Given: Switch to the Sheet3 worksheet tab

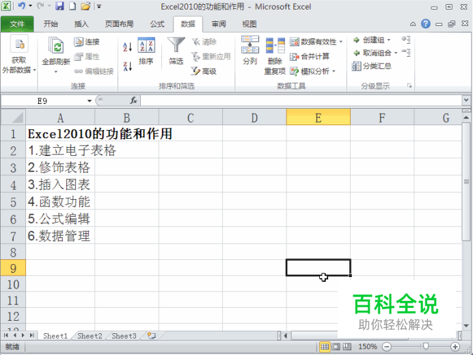Looking at the screenshot, I should coord(124,336).
